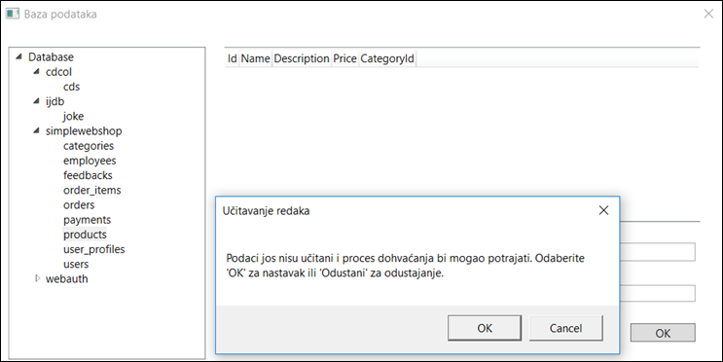Screen dimensions: 723x362
Task: Select the joke table under ijdb
Action: tap(73, 116)
